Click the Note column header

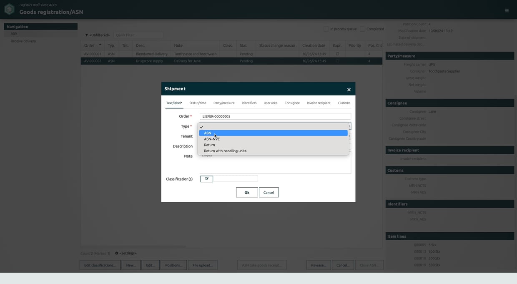(196, 45)
